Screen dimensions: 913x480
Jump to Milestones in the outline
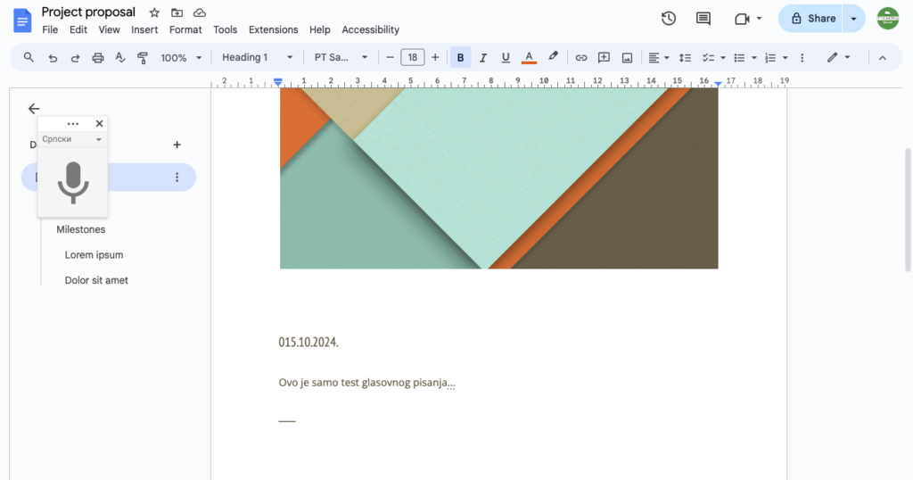pos(81,229)
